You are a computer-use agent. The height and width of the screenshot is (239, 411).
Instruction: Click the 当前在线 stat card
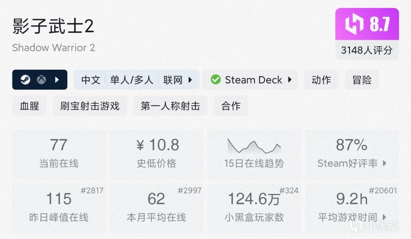click(59, 154)
